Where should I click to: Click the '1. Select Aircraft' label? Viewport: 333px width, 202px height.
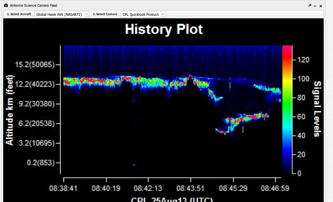[x=19, y=14]
